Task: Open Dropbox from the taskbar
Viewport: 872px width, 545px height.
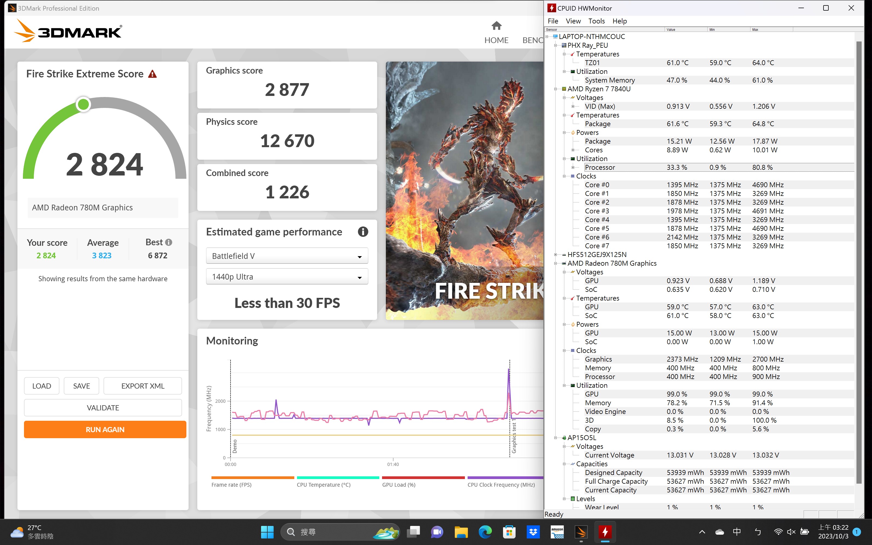Action: tap(533, 532)
